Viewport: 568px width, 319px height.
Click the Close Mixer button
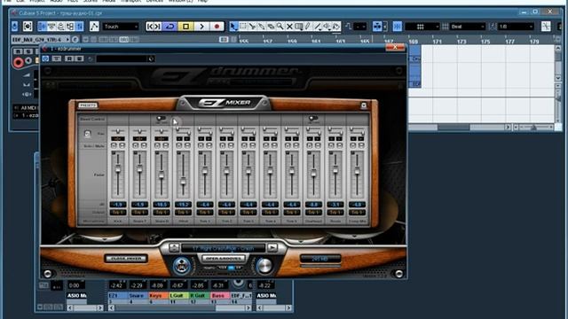(x=126, y=259)
